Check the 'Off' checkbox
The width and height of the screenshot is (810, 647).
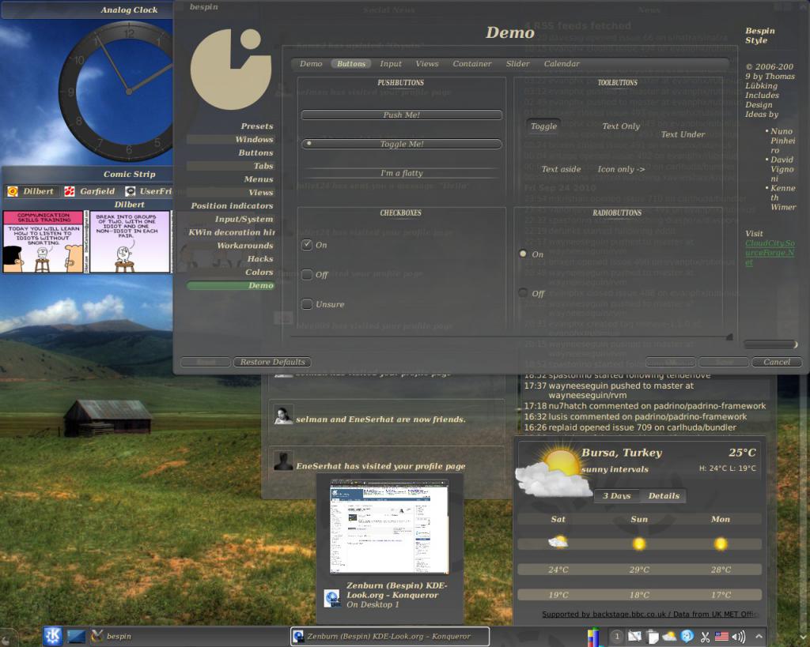(x=307, y=274)
